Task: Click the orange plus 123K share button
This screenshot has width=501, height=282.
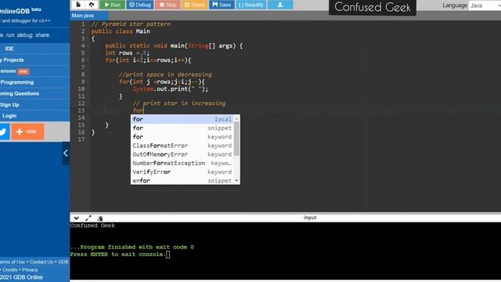Action: click(x=27, y=132)
